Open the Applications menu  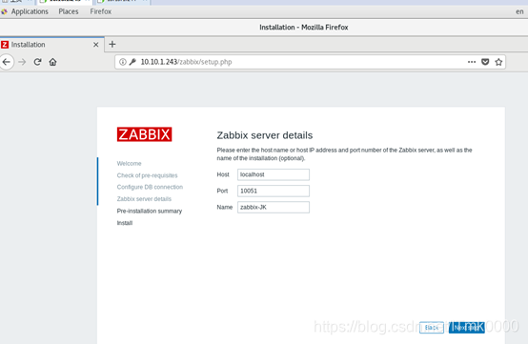coord(30,11)
